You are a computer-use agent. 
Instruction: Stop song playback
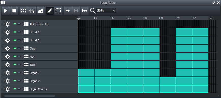coord(14,11)
